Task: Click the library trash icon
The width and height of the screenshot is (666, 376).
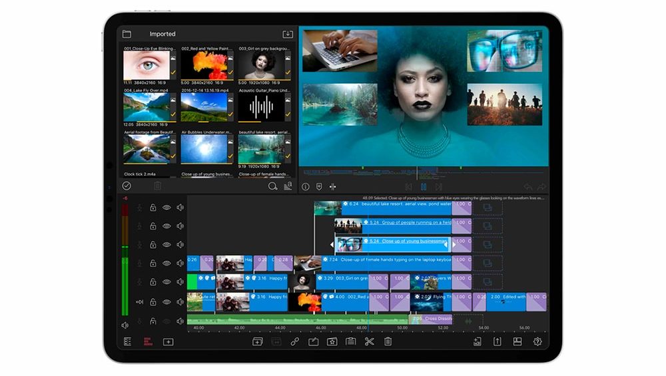Action: pos(158,186)
